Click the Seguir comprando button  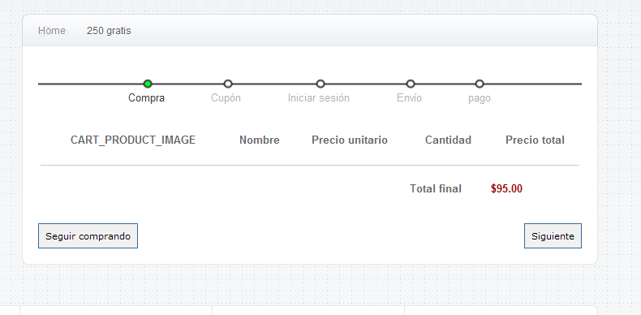(88, 235)
